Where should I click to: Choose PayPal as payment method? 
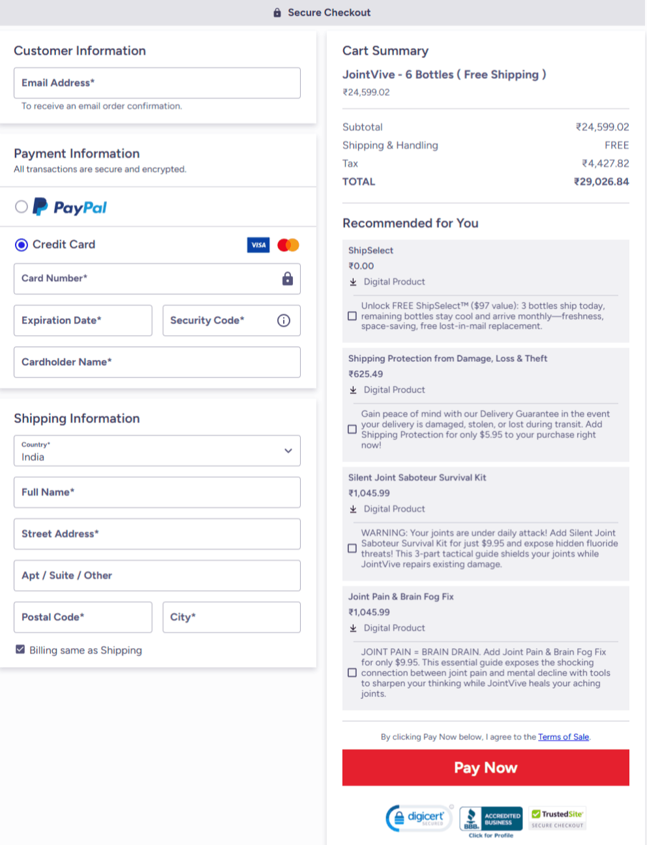pos(21,207)
